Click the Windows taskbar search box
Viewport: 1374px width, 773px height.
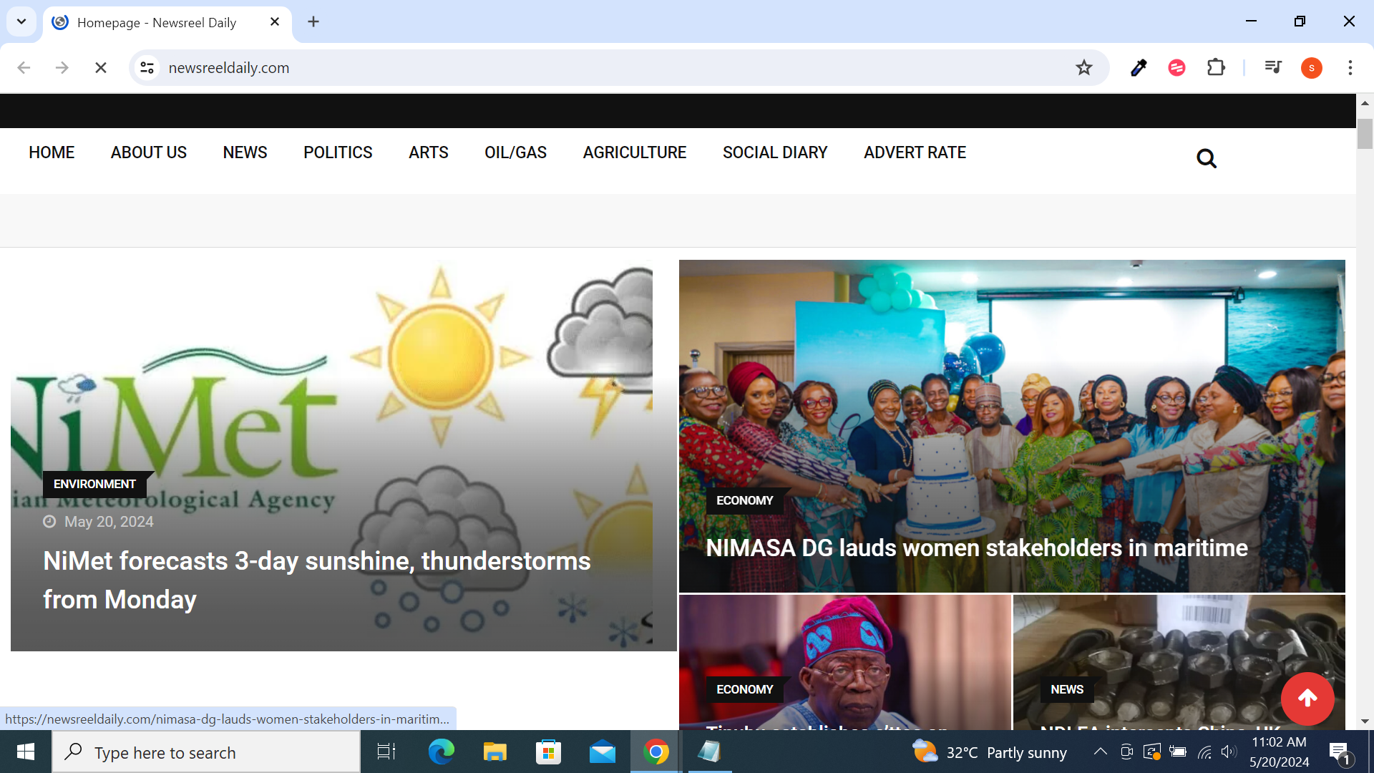pos(206,752)
